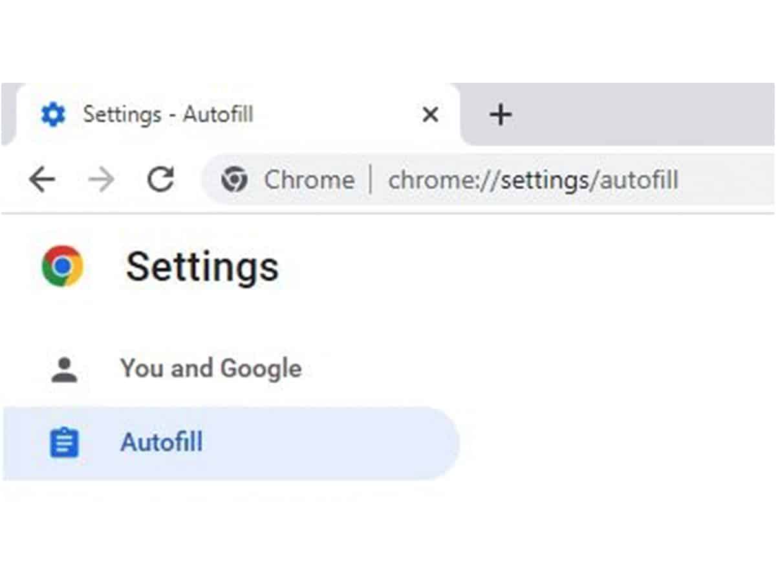The image size is (776, 582).
Task: Click the clipboard icon next to Autofill
Action: (x=64, y=444)
